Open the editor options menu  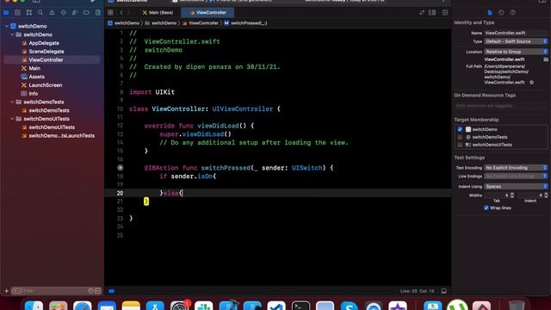(432, 13)
